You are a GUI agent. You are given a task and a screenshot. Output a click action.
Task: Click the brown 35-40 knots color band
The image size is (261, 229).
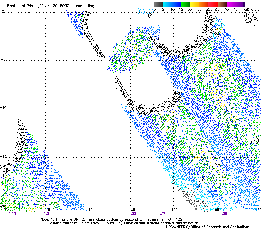coord(222,4)
